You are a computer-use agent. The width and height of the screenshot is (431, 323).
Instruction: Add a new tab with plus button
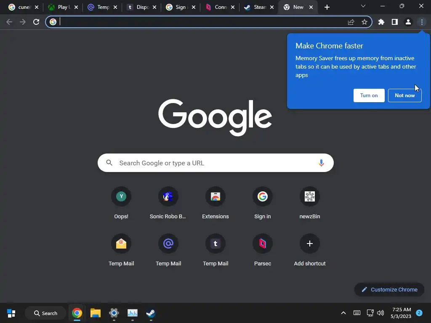click(x=327, y=8)
